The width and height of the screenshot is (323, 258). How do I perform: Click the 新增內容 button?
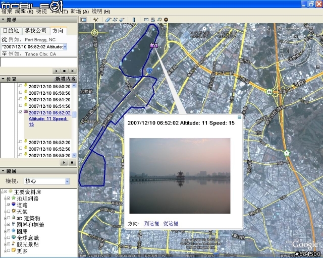[x=66, y=79]
